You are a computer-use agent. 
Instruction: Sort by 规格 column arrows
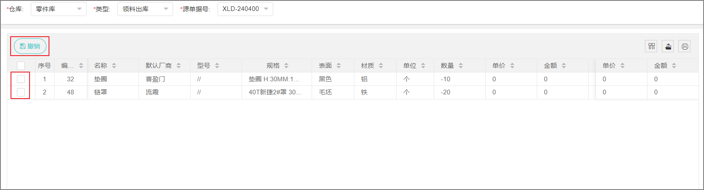(x=286, y=66)
